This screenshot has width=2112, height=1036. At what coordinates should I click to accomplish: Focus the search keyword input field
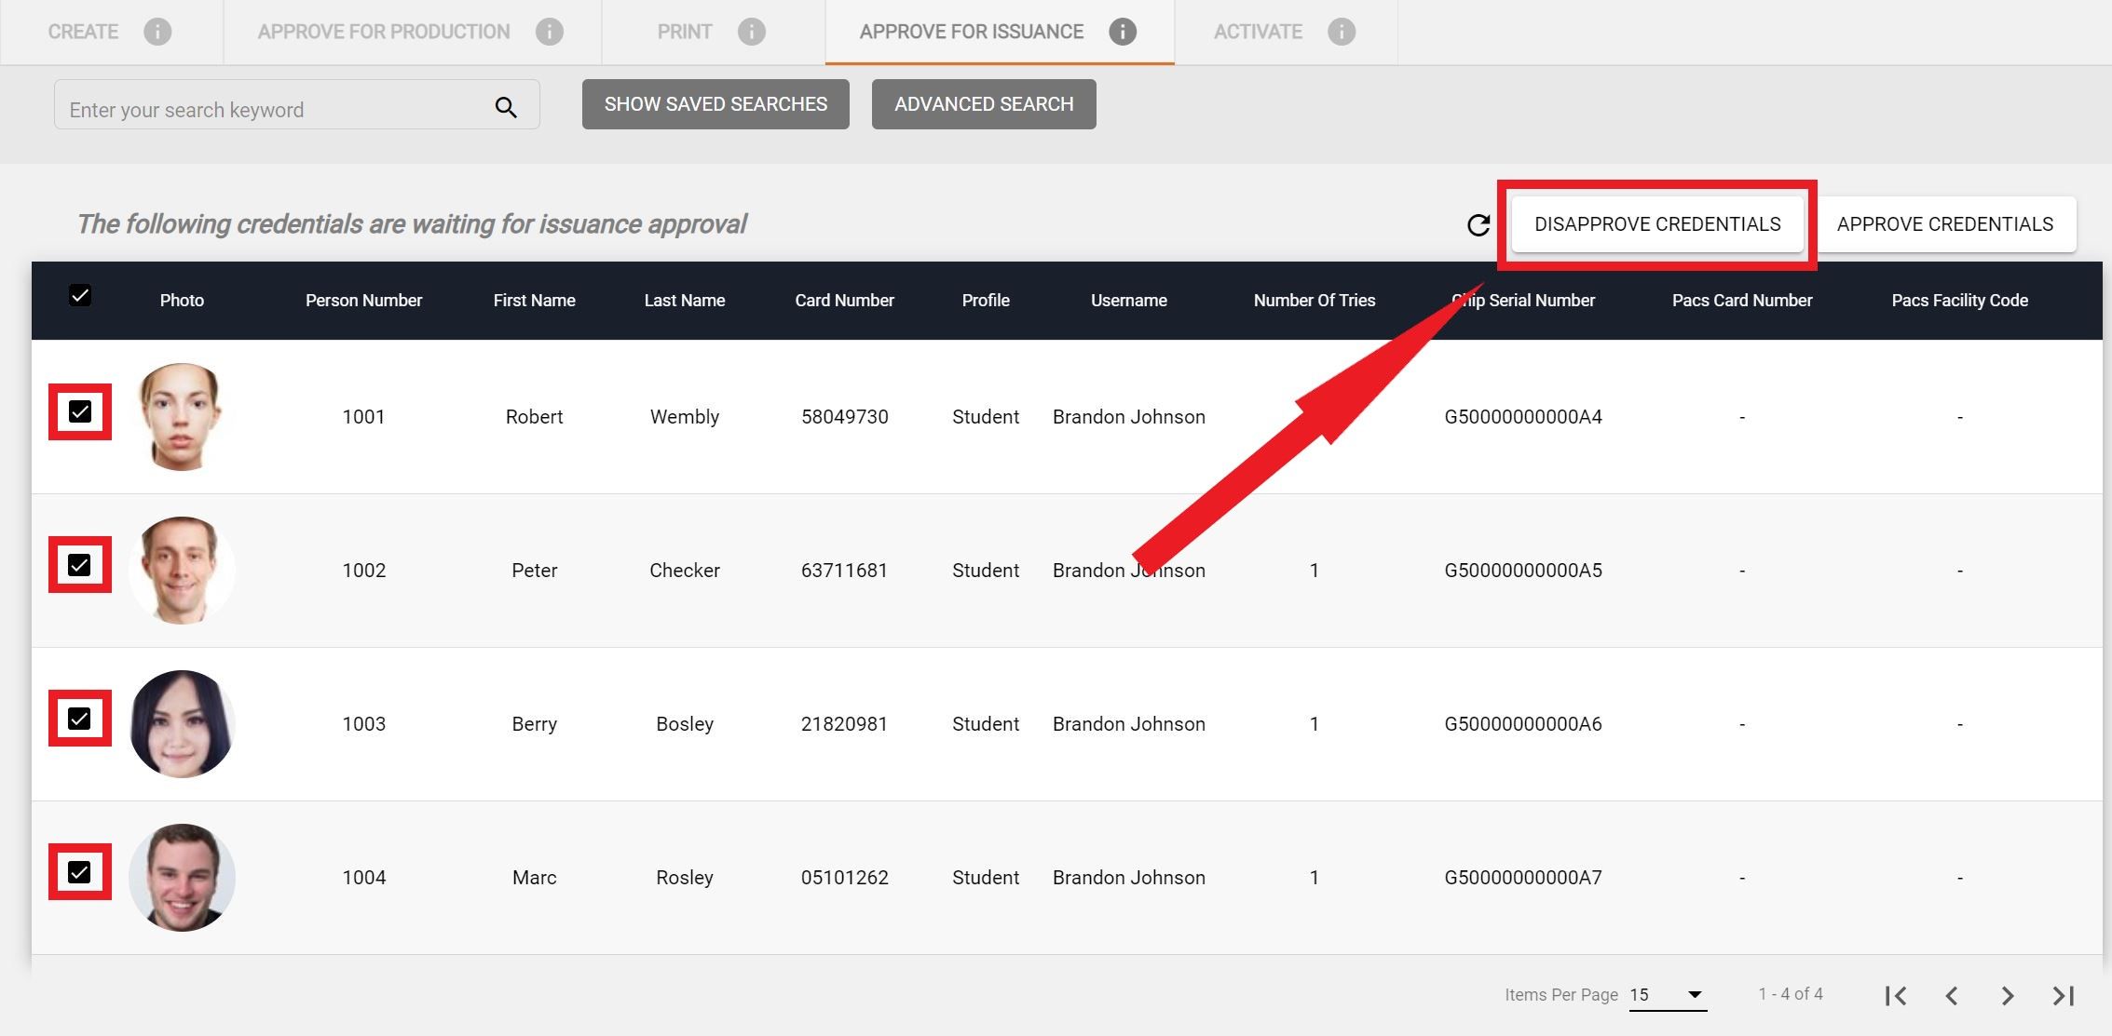270,110
